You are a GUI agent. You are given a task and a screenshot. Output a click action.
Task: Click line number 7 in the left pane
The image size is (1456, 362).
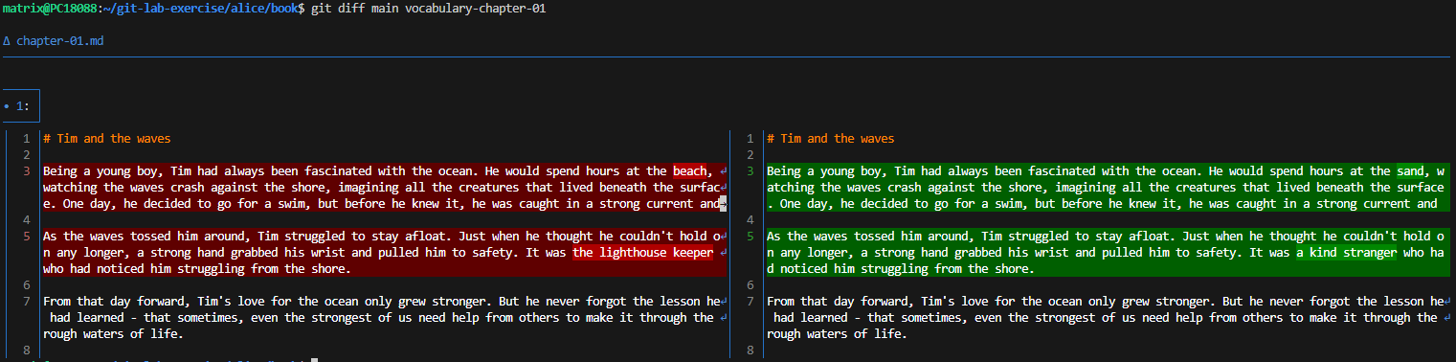pyautogui.click(x=28, y=302)
